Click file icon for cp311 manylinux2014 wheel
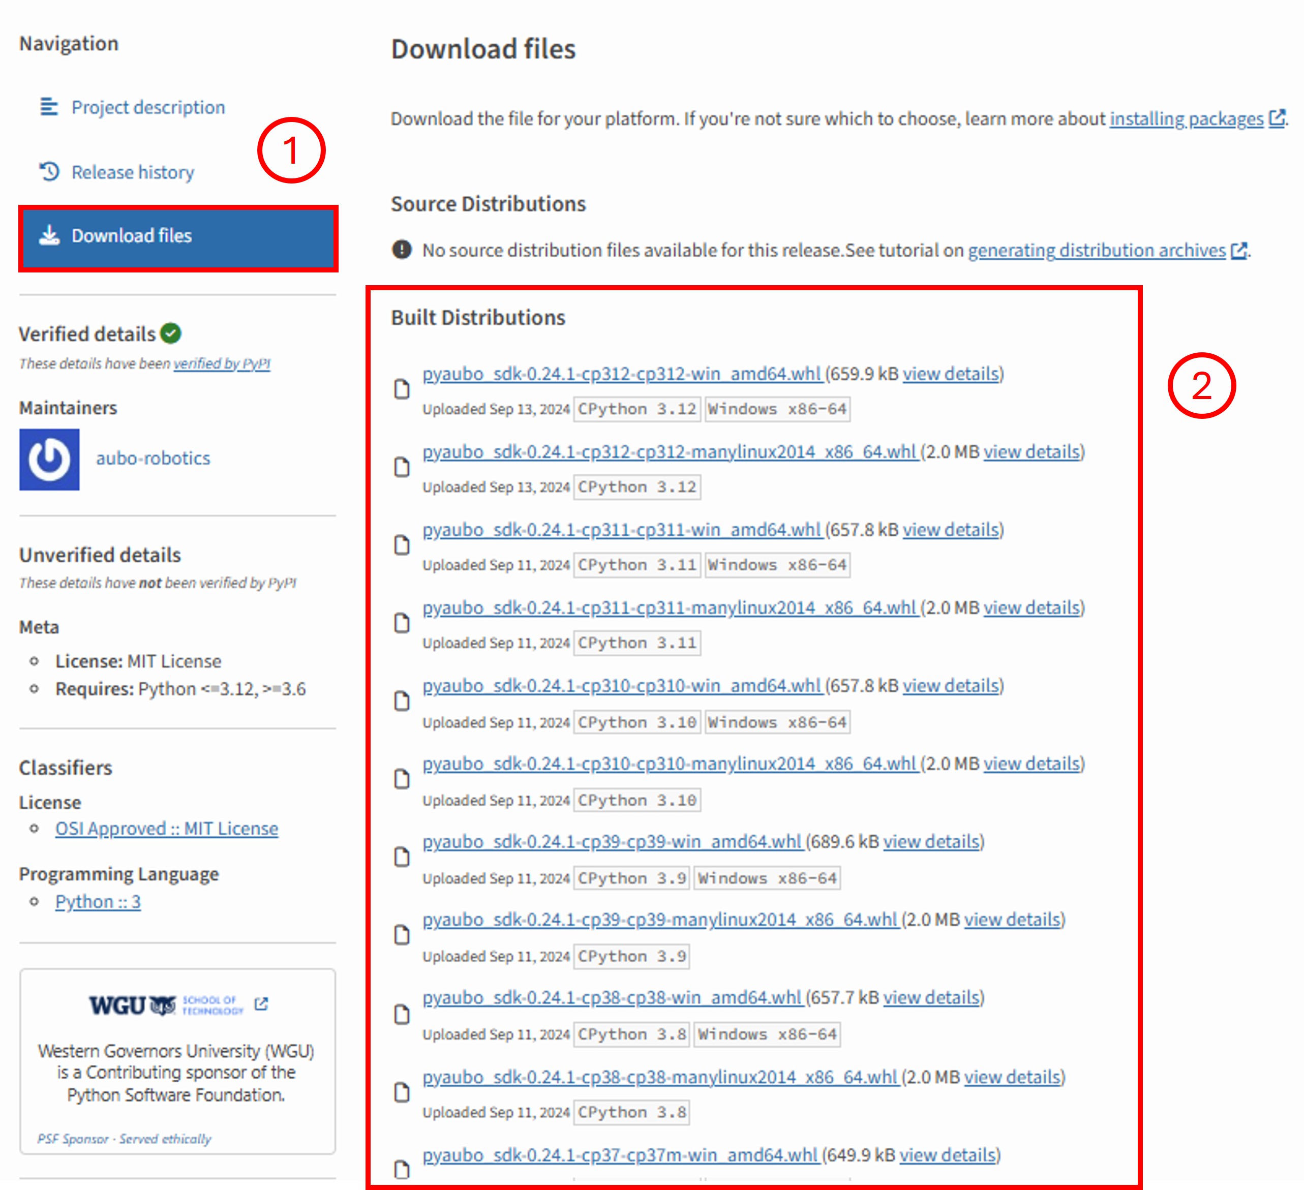This screenshot has width=1304, height=1190. [402, 623]
